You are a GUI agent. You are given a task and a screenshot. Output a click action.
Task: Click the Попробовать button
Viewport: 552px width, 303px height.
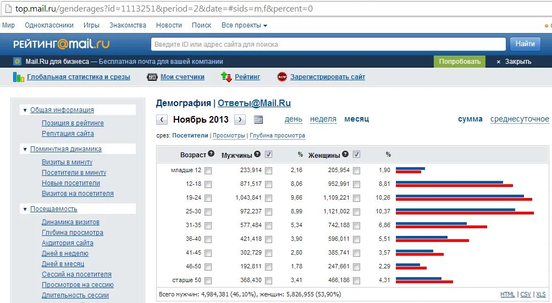click(460, 62)
